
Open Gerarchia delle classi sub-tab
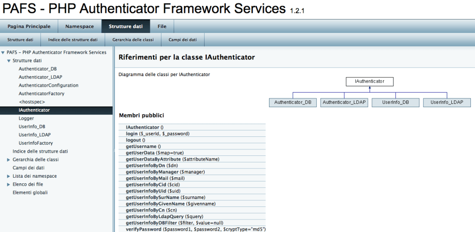click(x=133, y=40)
